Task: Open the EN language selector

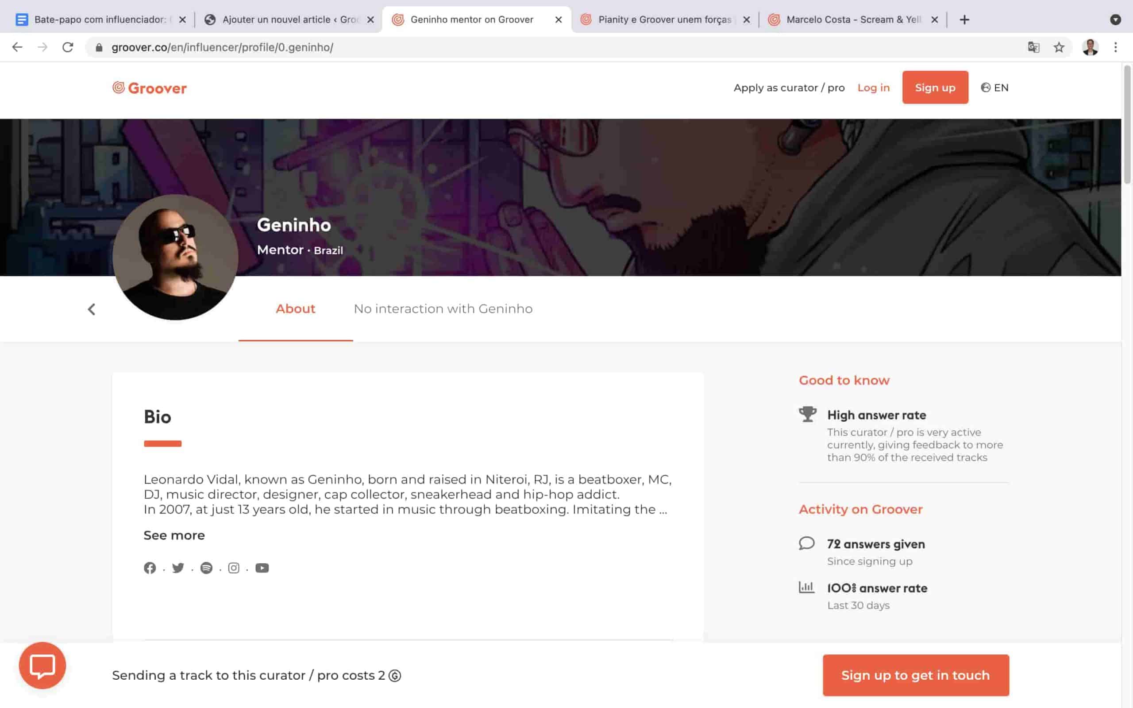Action: click(994, 88)
